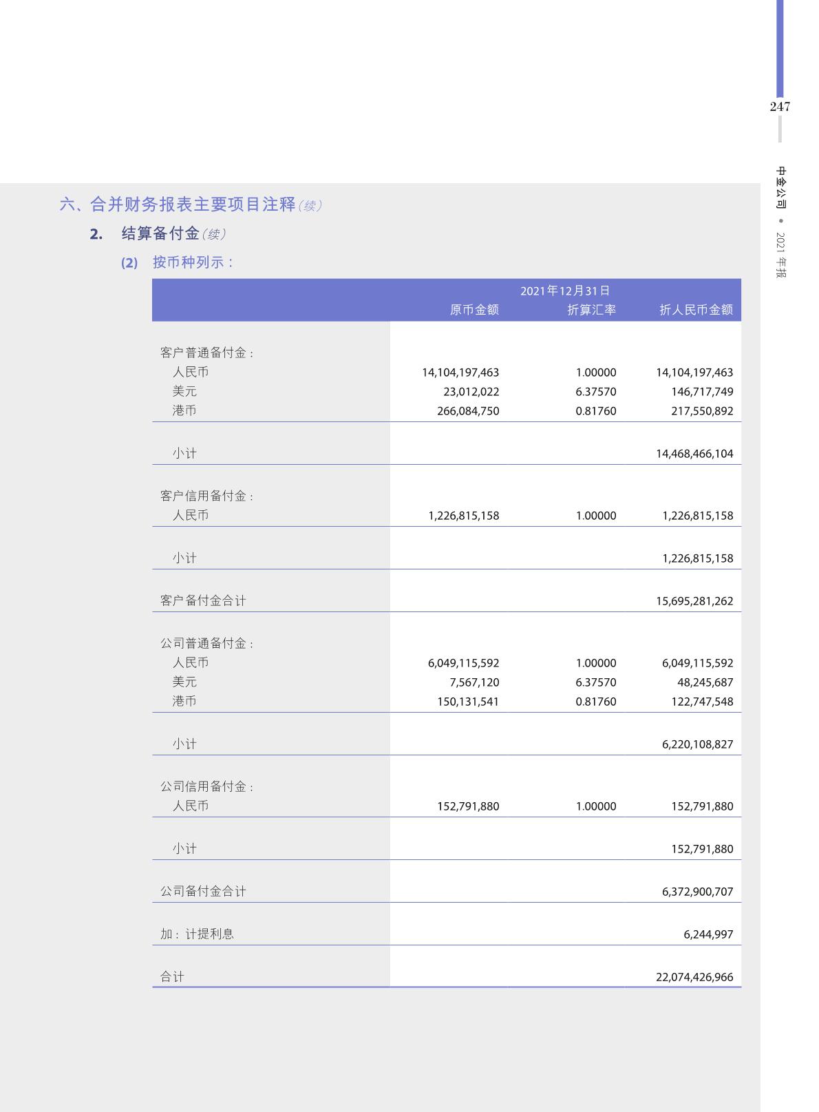The image size is (819, 1112).
Task: Click the vertical 中金公司 sidebar text
Action: pyautogui.click(x=780, y=187)
